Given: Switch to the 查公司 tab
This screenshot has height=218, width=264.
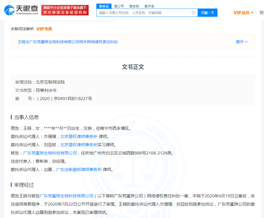Looking at the screenshot, I should point(119,6).
